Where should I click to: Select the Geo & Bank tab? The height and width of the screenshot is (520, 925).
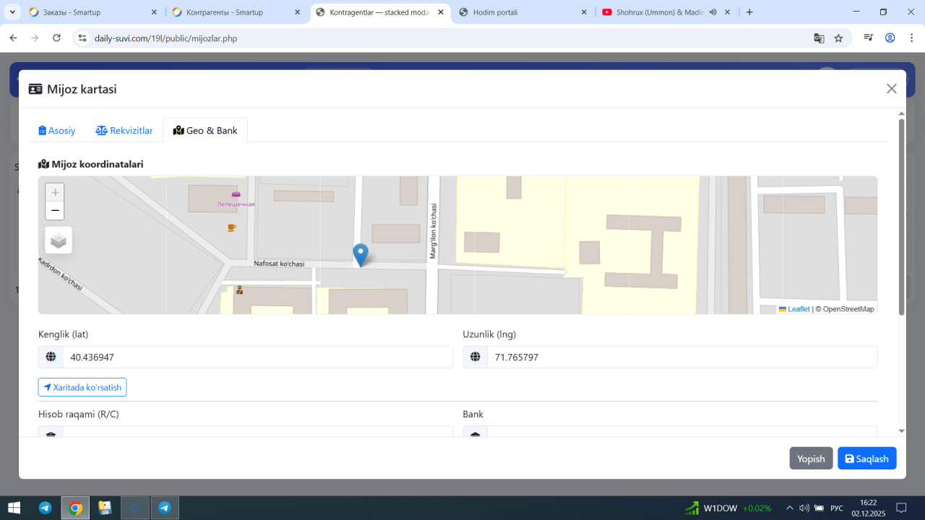(205, 131)
